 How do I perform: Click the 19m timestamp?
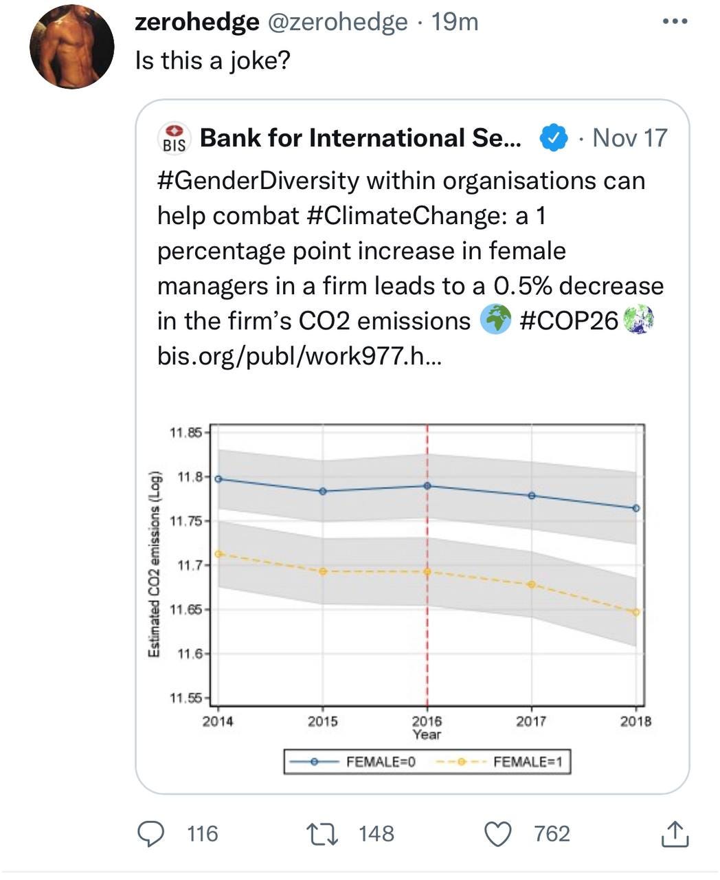[455, 22]
